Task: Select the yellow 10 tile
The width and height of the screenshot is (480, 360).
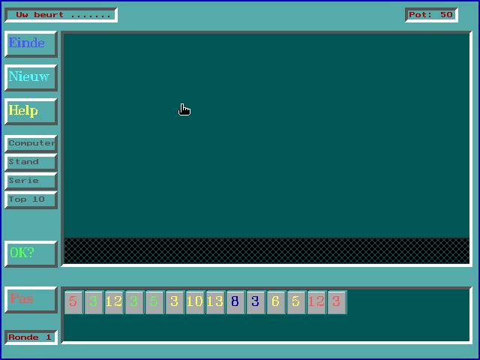Action: pyautogui.click(x=195, y=302)
